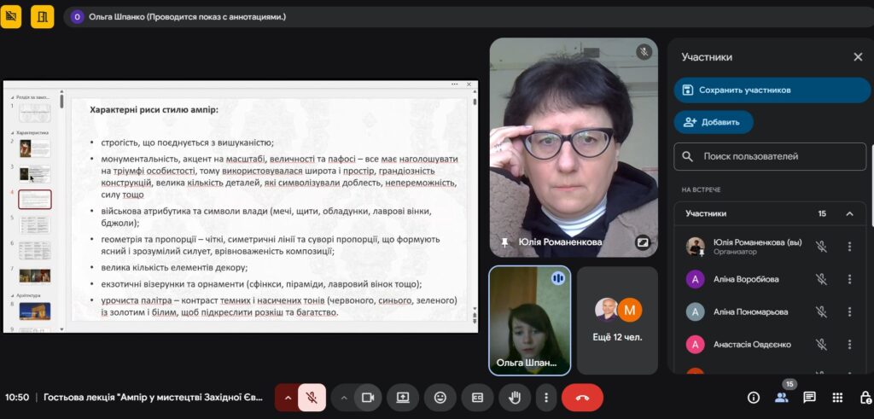
Task: Toggle the muted microphone button
Action: 312,398
